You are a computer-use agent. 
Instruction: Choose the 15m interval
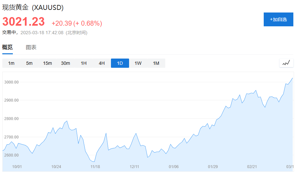coord(47,63)
